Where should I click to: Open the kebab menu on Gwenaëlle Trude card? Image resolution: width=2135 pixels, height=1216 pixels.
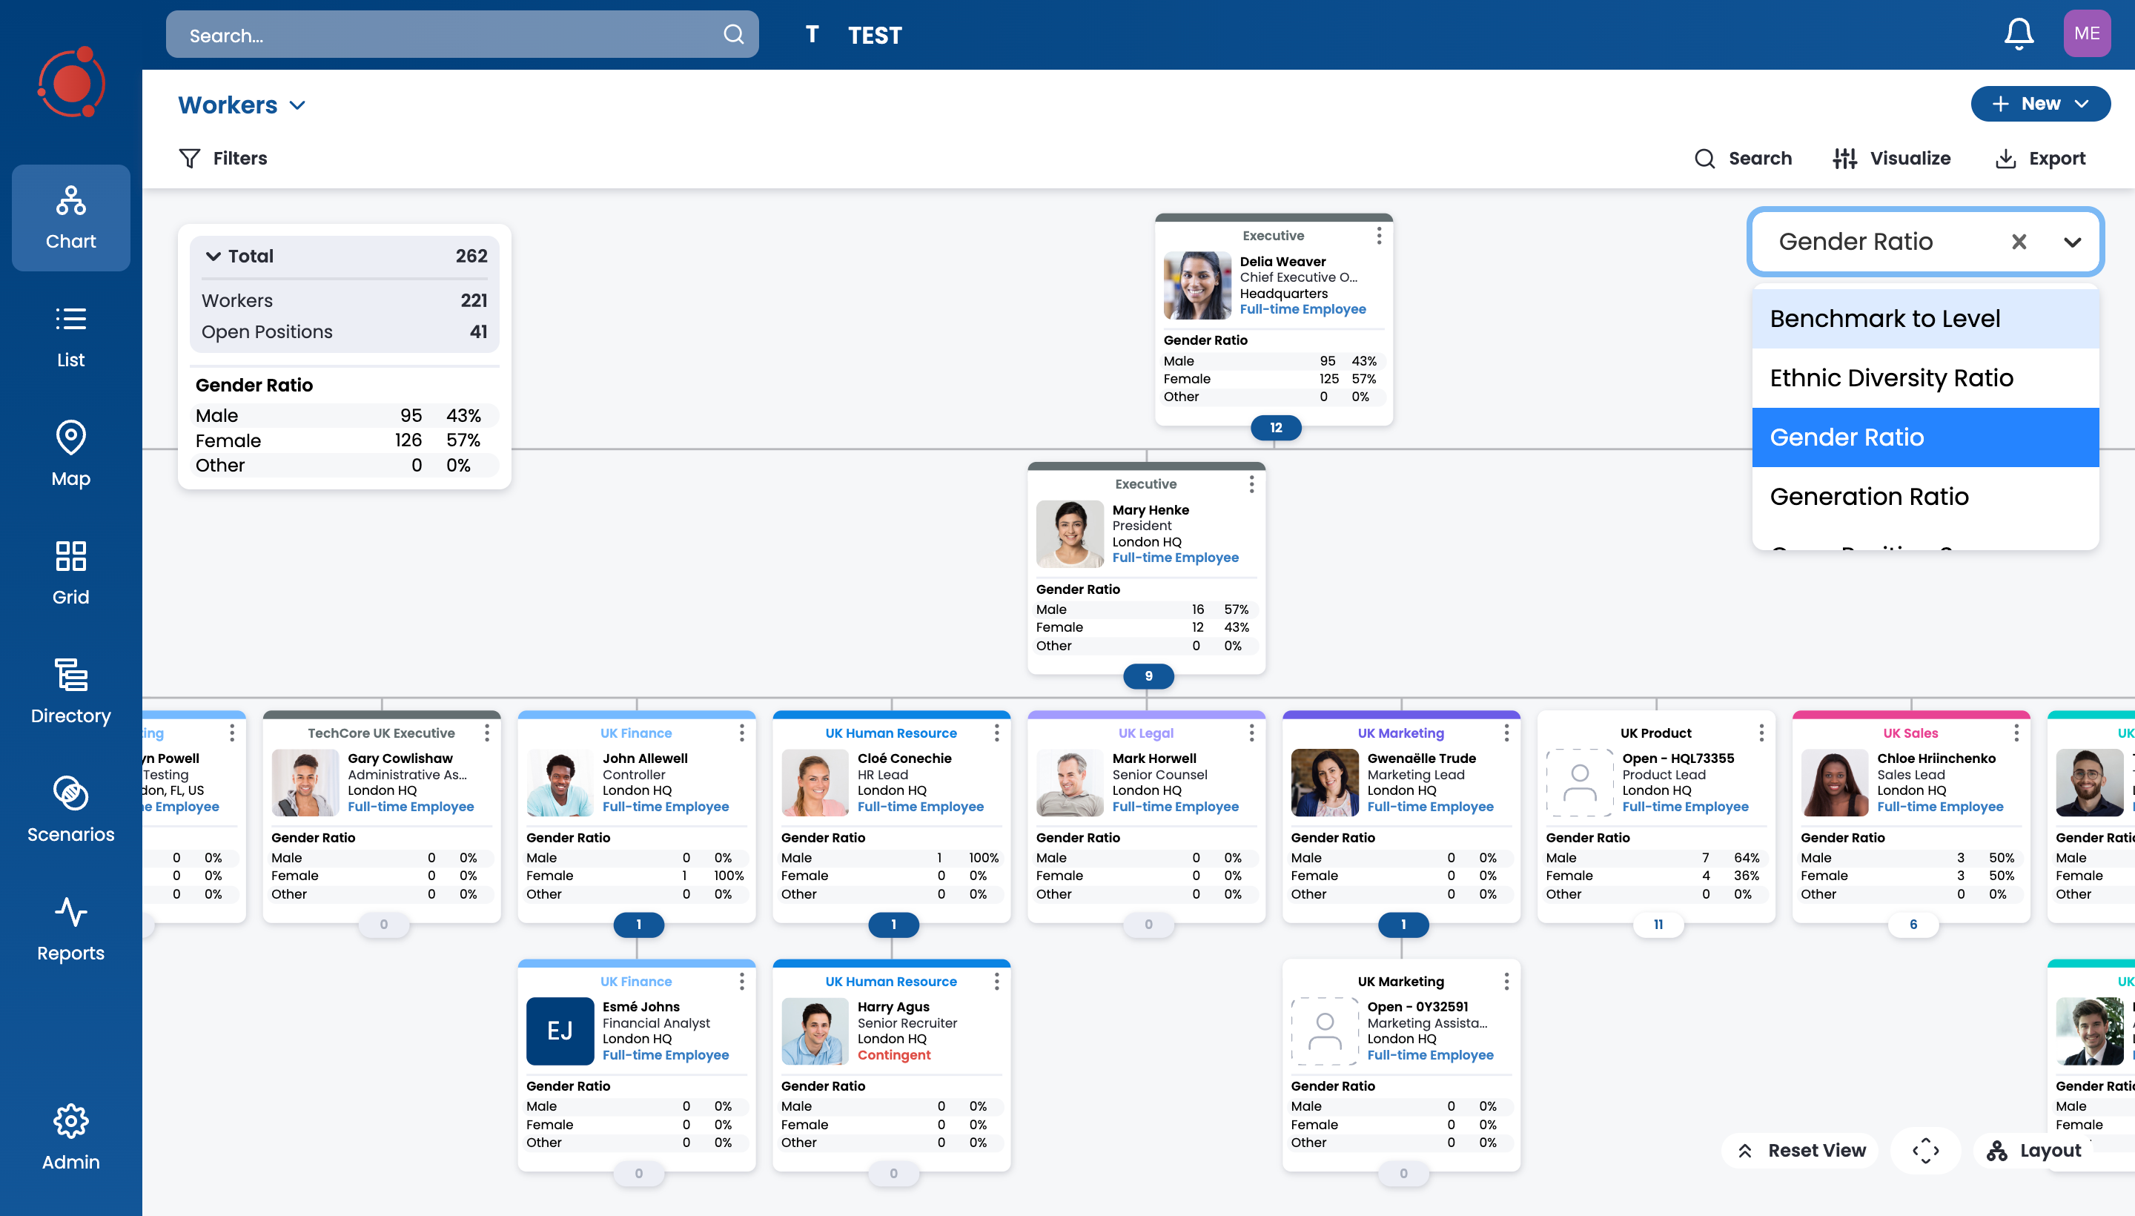pos(1506,733)
